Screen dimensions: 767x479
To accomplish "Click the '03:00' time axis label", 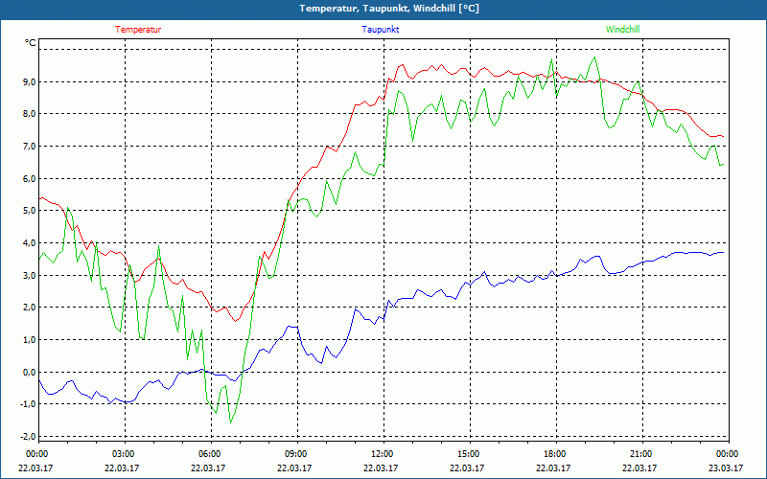I will tap(124, 454).
